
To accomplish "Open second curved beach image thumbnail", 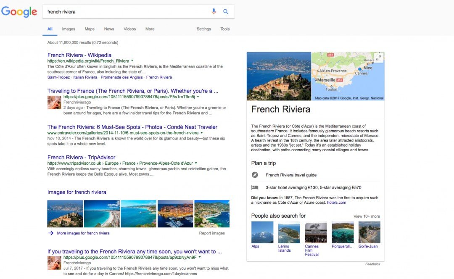I will point(102,213).
